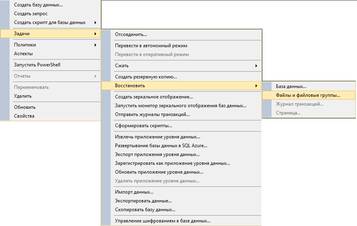357x226 pixels.
Task: Click 'Создать запрос' in the context menu
Action: point(31,14)
